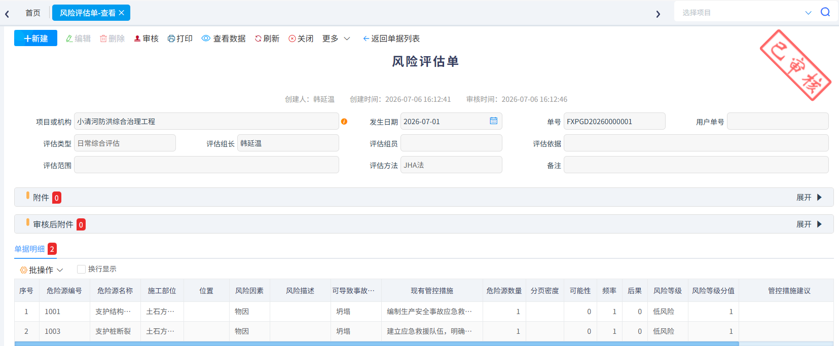The height and width of the screenshot is (346, 839).
Task: Click the 风险等级 column header
Action: point(668,291)
